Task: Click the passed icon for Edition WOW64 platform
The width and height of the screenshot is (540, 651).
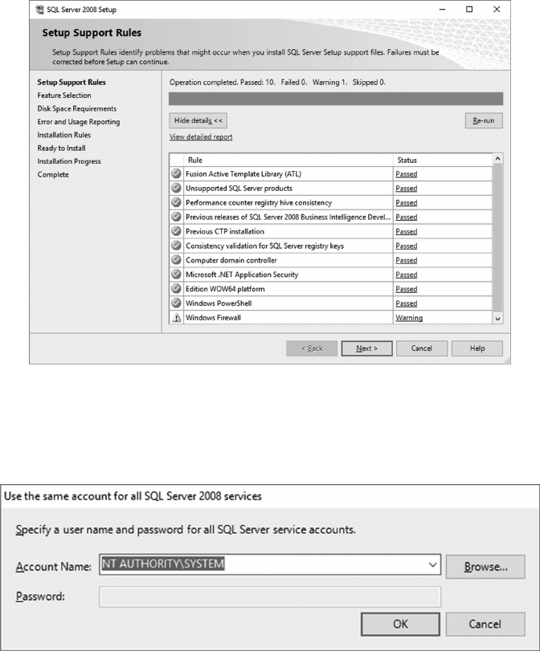Action: tap(176, 288)
